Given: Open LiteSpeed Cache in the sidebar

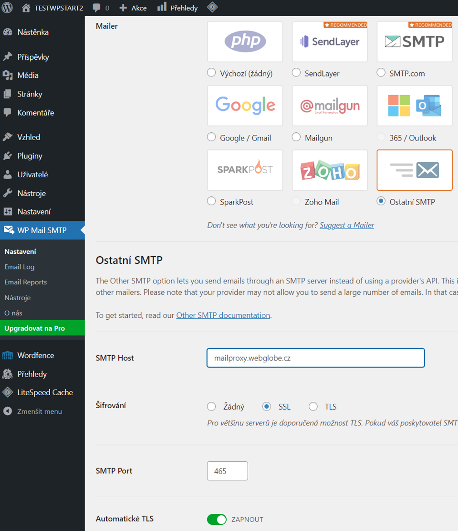Looking at the screenshot, I should point(42,392).
